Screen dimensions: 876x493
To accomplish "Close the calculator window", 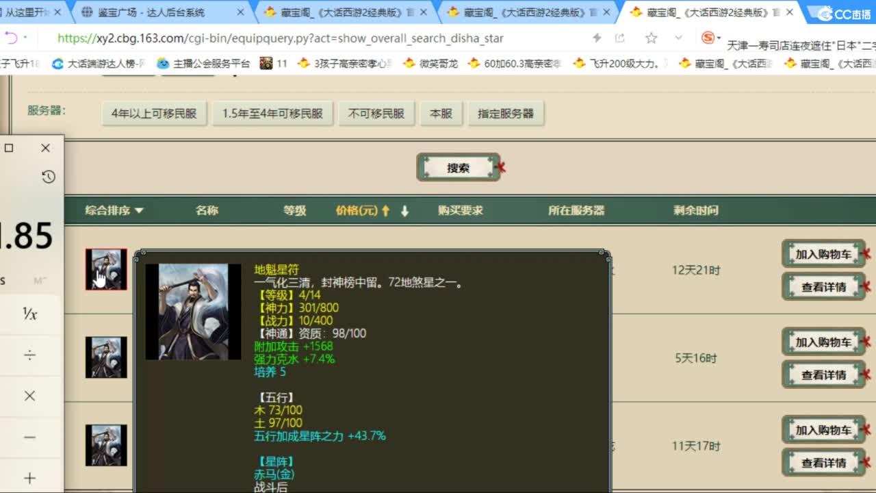I will [x=45, y=148].
